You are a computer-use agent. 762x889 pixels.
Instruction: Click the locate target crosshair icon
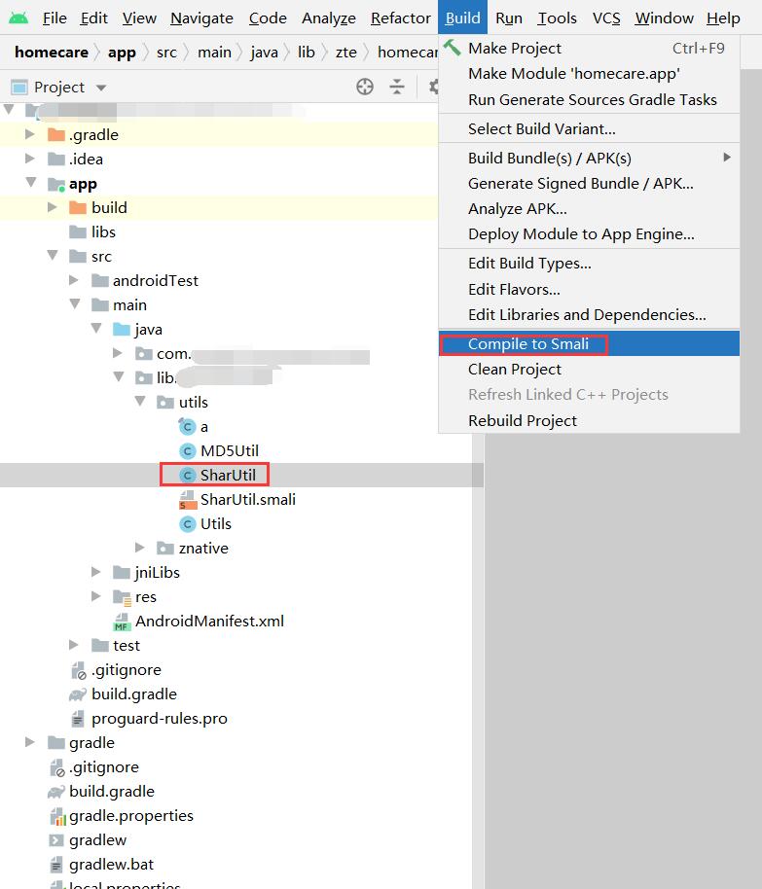(365, 87)
